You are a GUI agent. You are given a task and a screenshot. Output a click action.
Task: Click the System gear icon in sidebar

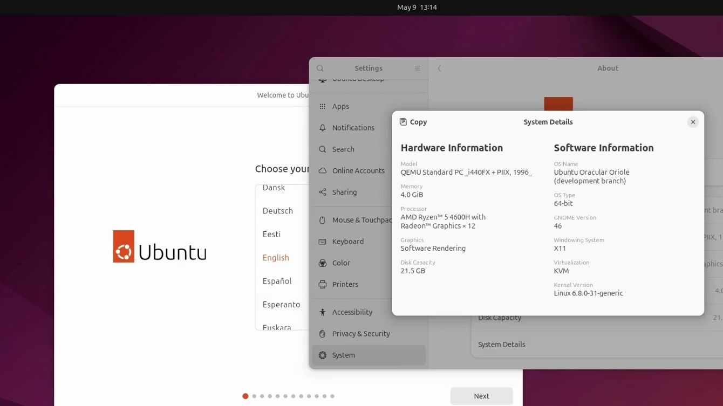pyautogui.click(x=323, y=355)
